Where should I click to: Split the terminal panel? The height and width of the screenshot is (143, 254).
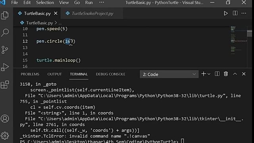(x=217, y=74)
